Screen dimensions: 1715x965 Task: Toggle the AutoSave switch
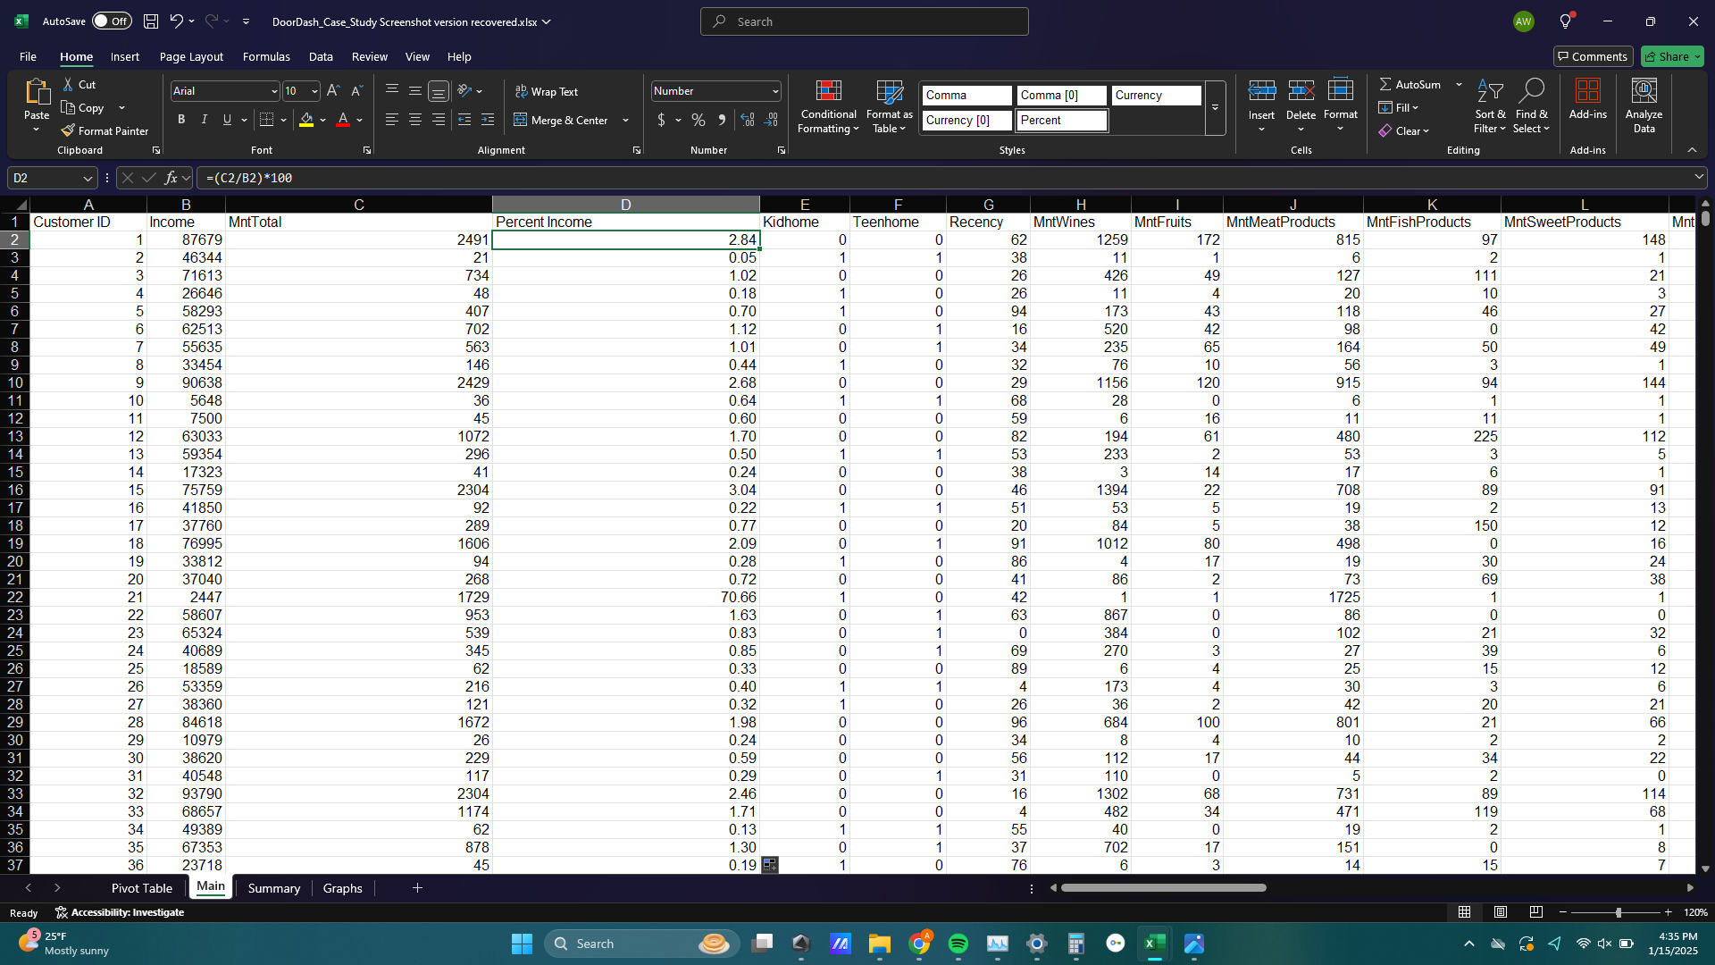click(112, 21)
